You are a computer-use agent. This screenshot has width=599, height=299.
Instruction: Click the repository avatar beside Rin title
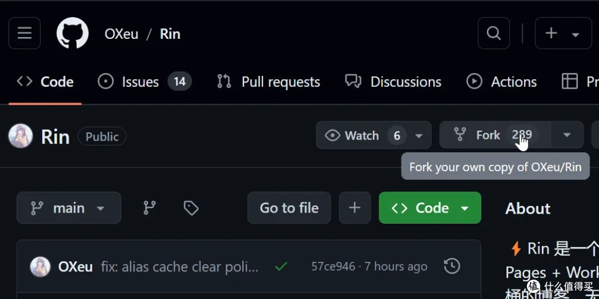21,136
